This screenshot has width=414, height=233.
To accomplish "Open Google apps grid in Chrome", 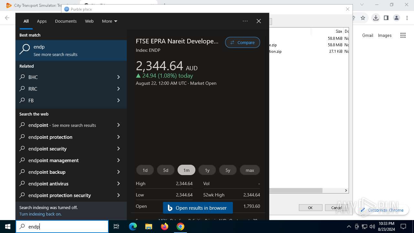I will click(403, 36).
